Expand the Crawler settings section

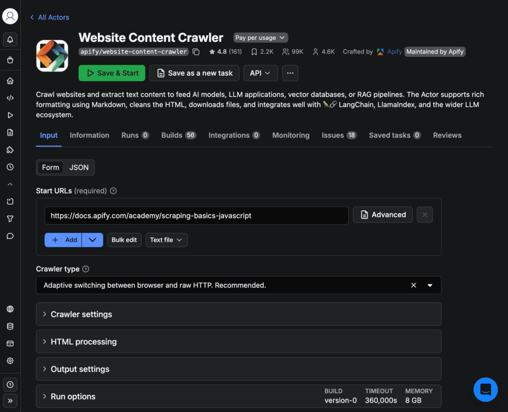(239, 314)
